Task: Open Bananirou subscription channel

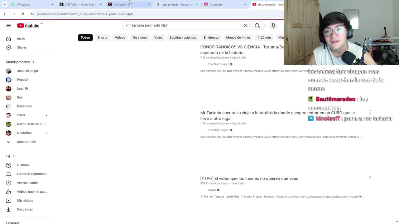Action: point(27,106)
